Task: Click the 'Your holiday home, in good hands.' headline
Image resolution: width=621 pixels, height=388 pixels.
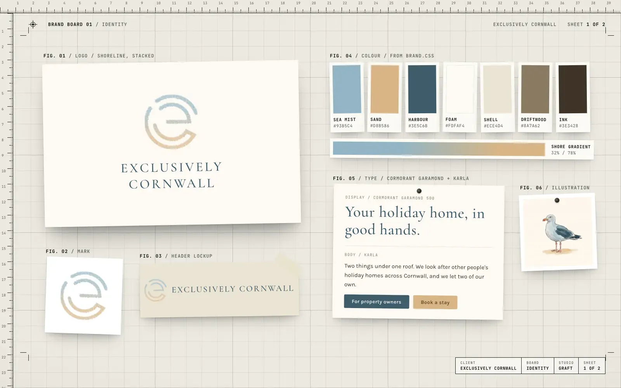Action: click(x=415, y=221)
